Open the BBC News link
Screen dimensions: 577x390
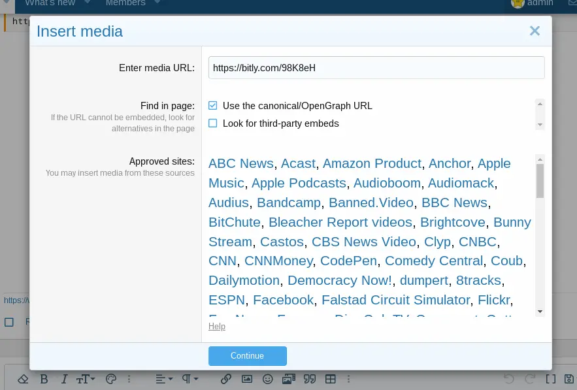(x=454, y=203)
